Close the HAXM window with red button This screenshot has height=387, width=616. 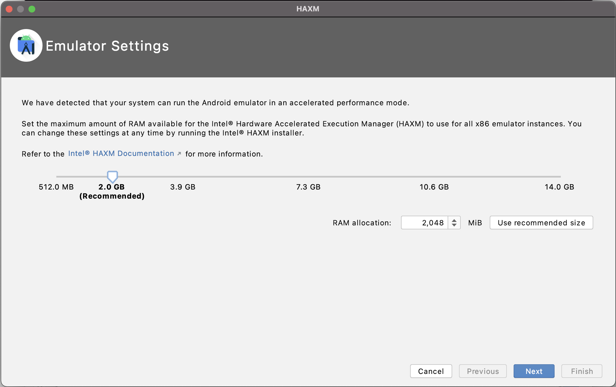(x=9, y=9)
